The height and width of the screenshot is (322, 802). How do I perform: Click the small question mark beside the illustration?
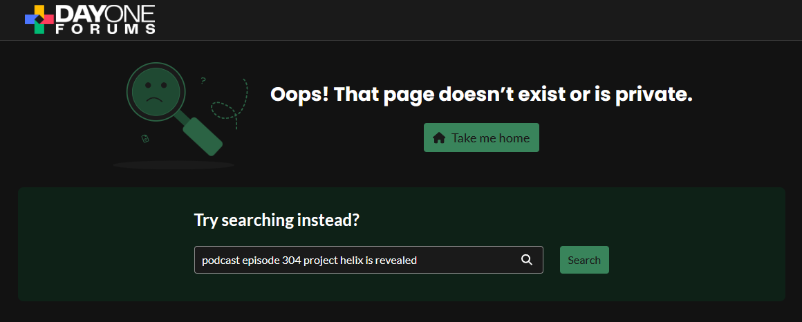coord(203,81)
